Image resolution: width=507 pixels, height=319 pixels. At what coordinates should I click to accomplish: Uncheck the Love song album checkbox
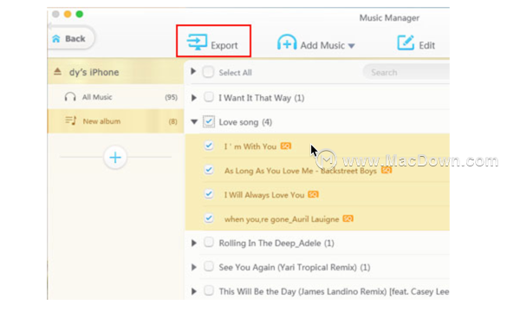(209, 121)
